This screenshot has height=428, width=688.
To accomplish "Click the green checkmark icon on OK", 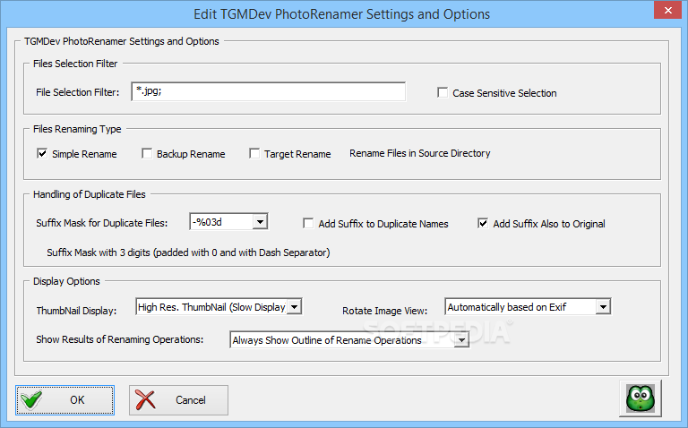I will click(x=31, y=399).
